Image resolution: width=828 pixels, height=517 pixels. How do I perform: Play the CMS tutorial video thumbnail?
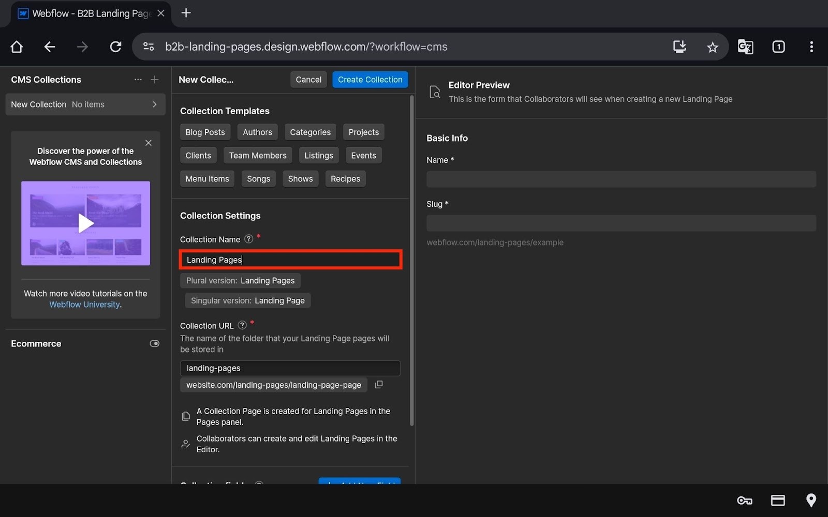pos(85,223)
